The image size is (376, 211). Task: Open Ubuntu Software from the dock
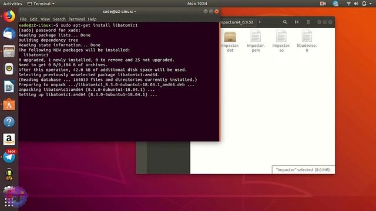9,104
